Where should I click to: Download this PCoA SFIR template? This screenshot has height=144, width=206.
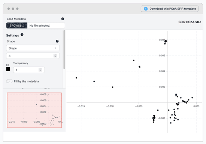tap(170, 9)
